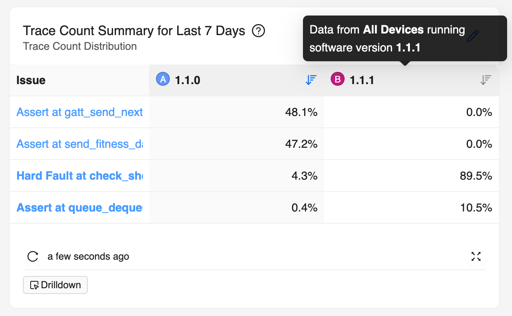This screenshot has height=316, width=512.
Task: Click the blue A cohort badge
Action: [163, 79]
